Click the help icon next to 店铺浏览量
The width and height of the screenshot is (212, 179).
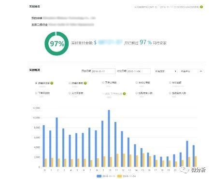click(x=52, y=83)
